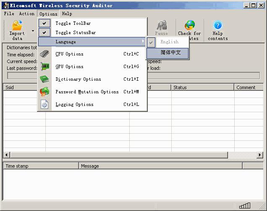Click the GPU card icon in menu
Image resolution: width=267 pixels, height=211 pixels.
[x=44, y=66]
